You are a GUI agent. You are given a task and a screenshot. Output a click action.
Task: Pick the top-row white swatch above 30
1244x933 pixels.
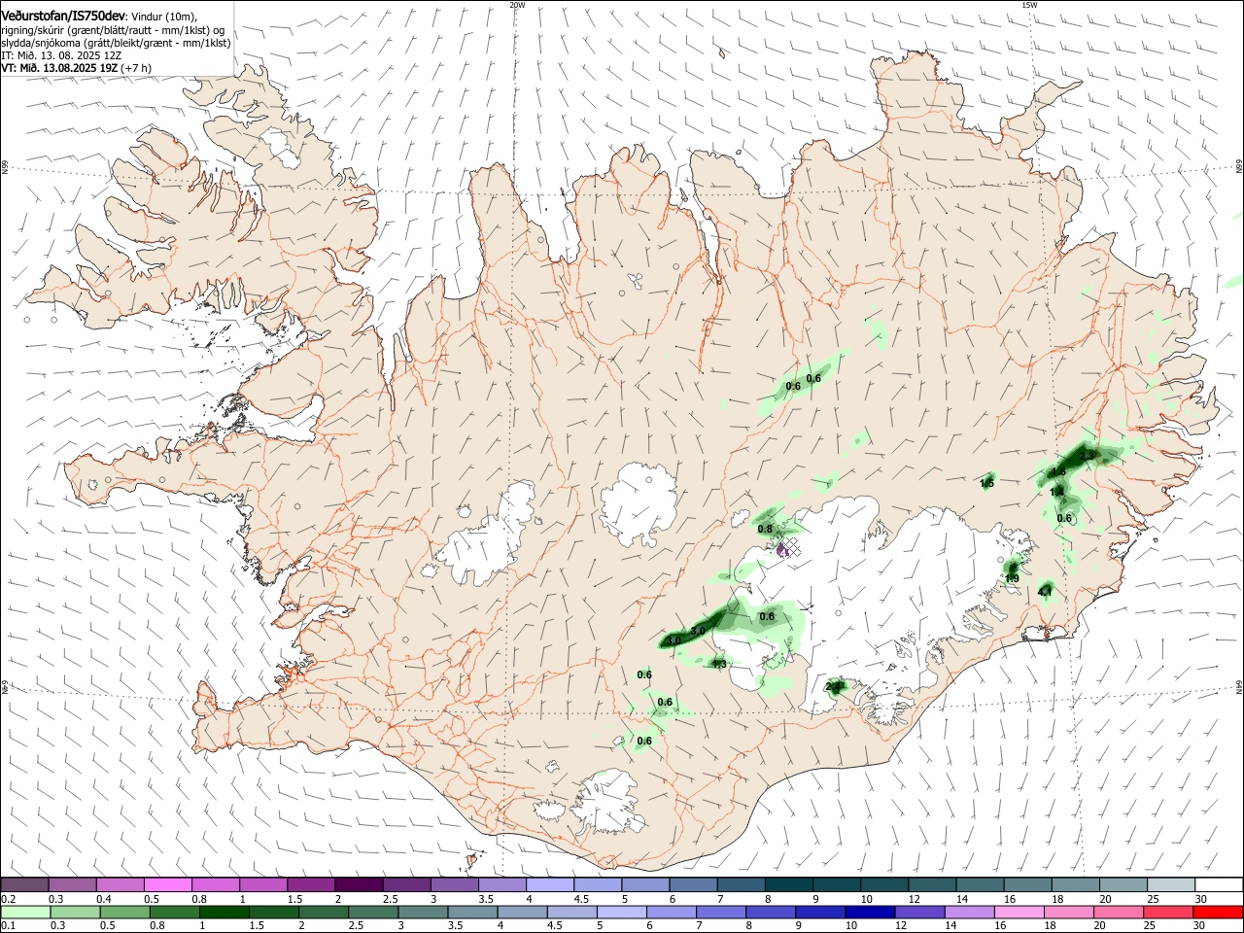1220,885
